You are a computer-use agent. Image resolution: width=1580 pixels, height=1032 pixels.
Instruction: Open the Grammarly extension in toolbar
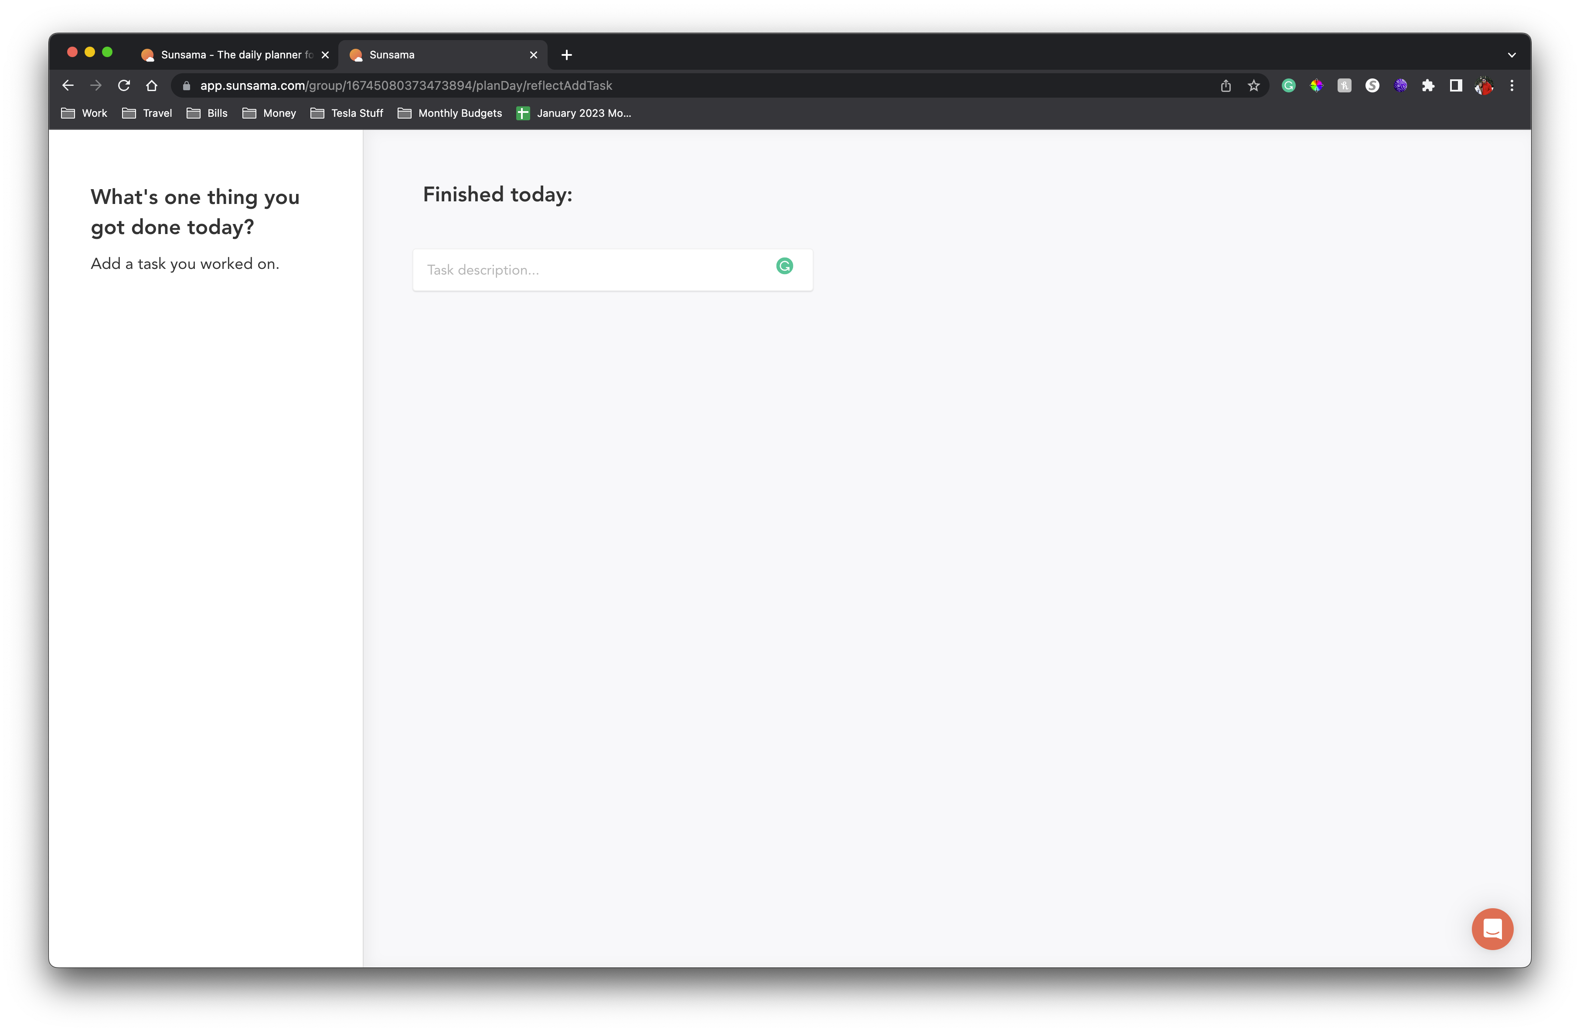click(x=1289, y=85)
